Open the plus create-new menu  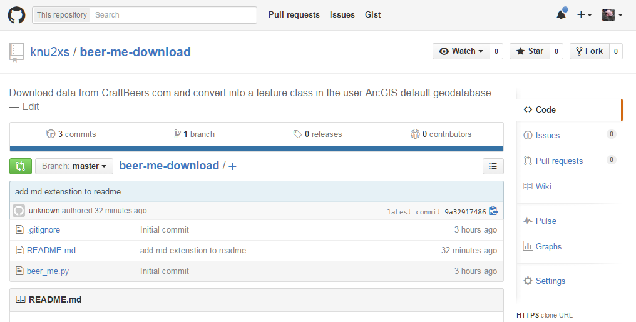point(585,14)
